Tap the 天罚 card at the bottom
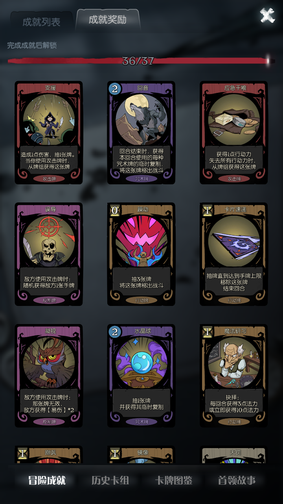The width and height of the screenshot is (283, 504). coord(234,455)
